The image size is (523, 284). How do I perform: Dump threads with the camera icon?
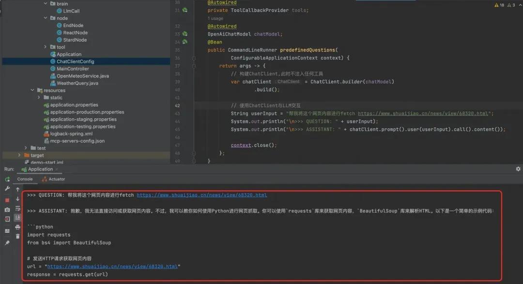(x=7, y=210)
